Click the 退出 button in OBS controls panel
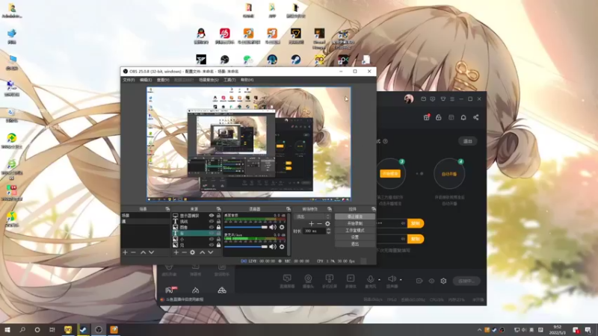Screen dimensions: 598x336 (354, 244)
